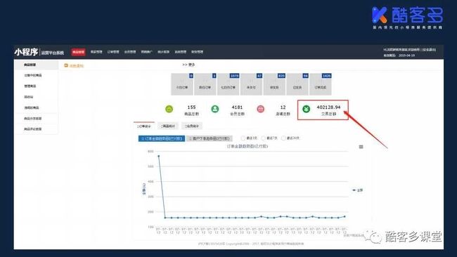This screenshot has height=257, width=457.
Task: Open the today's orders tile with badge 0
Action: (x=182, y=84)
